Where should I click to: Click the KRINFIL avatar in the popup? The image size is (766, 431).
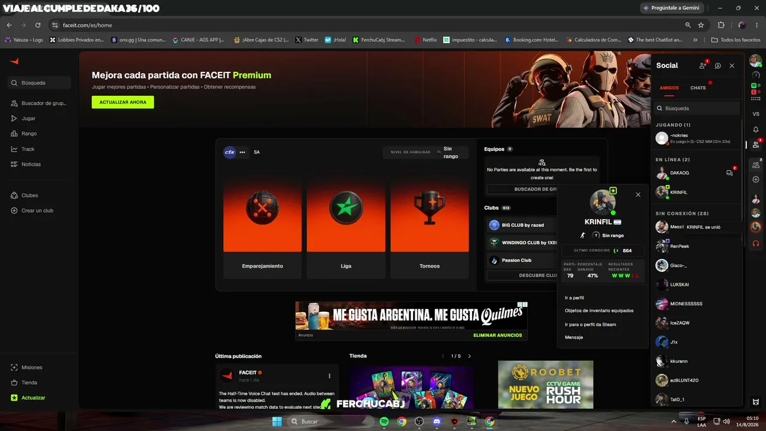[x=603, y=202]
